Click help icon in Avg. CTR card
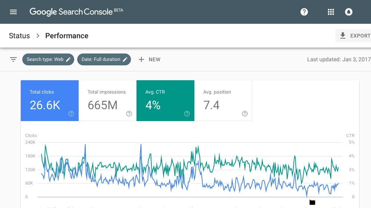 (187, 114)
